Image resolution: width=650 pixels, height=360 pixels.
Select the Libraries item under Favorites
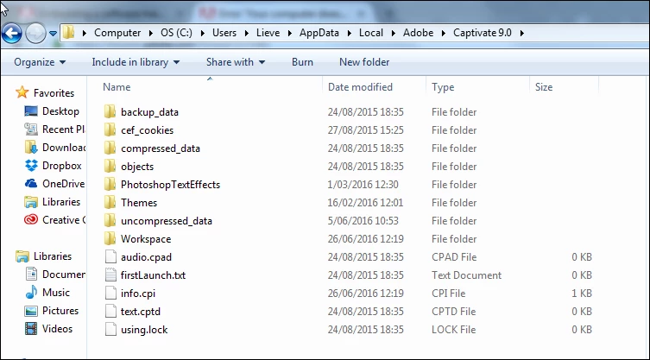pos(61,202)
